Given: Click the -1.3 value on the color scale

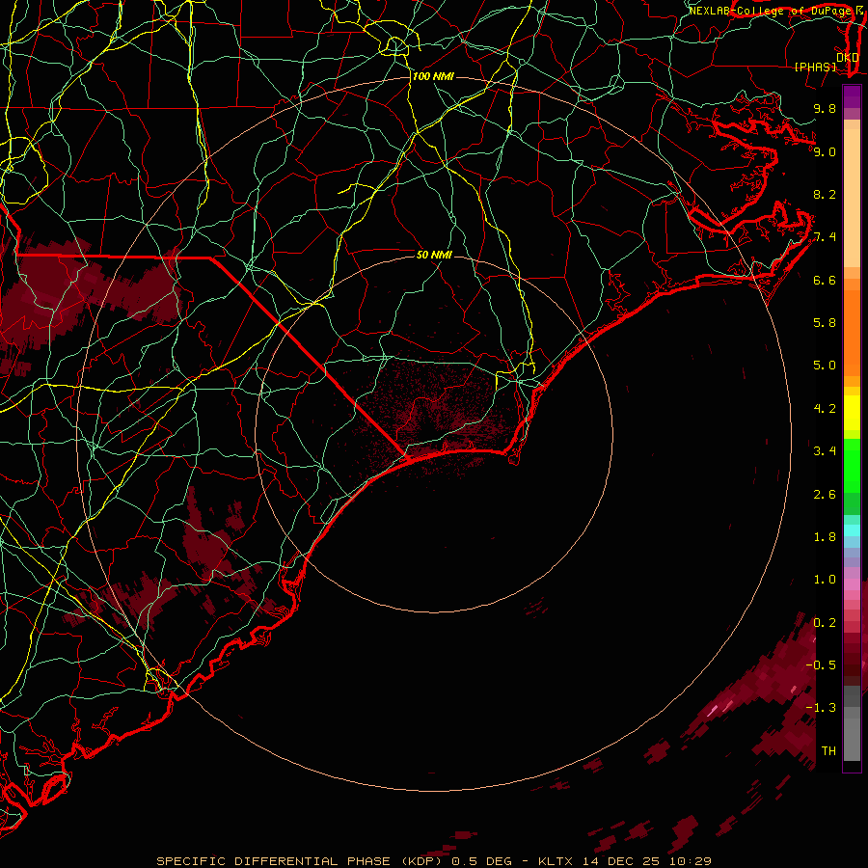Looking at the screenshot, I should point(821,708).
